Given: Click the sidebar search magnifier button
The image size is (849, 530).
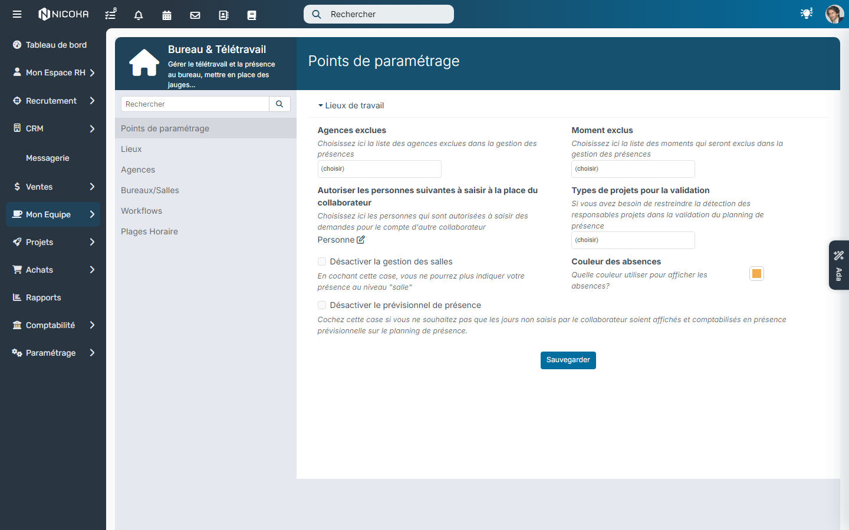Looking at the screenshot, I should [x=279, y=104].
